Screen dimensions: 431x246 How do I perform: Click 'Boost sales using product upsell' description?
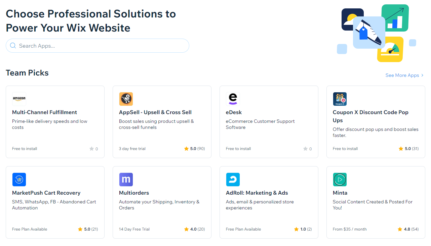tap(156, 125)
